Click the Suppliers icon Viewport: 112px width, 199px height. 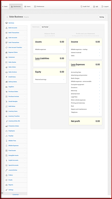6,87
